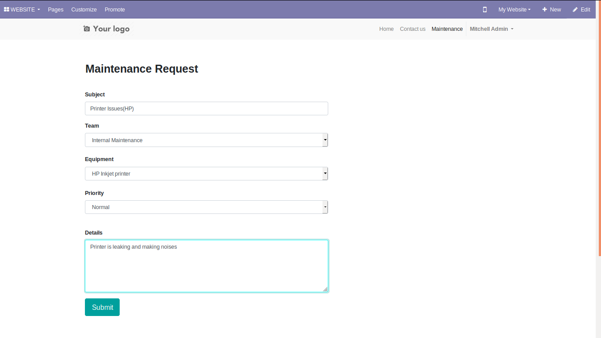This screenshot has width=601, height=338.
Task: Open the WEBSITE apps grid icon
Action: [7, 9]
